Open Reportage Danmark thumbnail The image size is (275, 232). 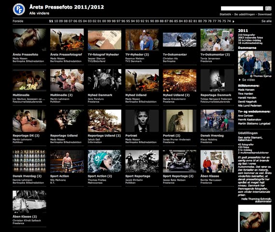tap(217, 80)
